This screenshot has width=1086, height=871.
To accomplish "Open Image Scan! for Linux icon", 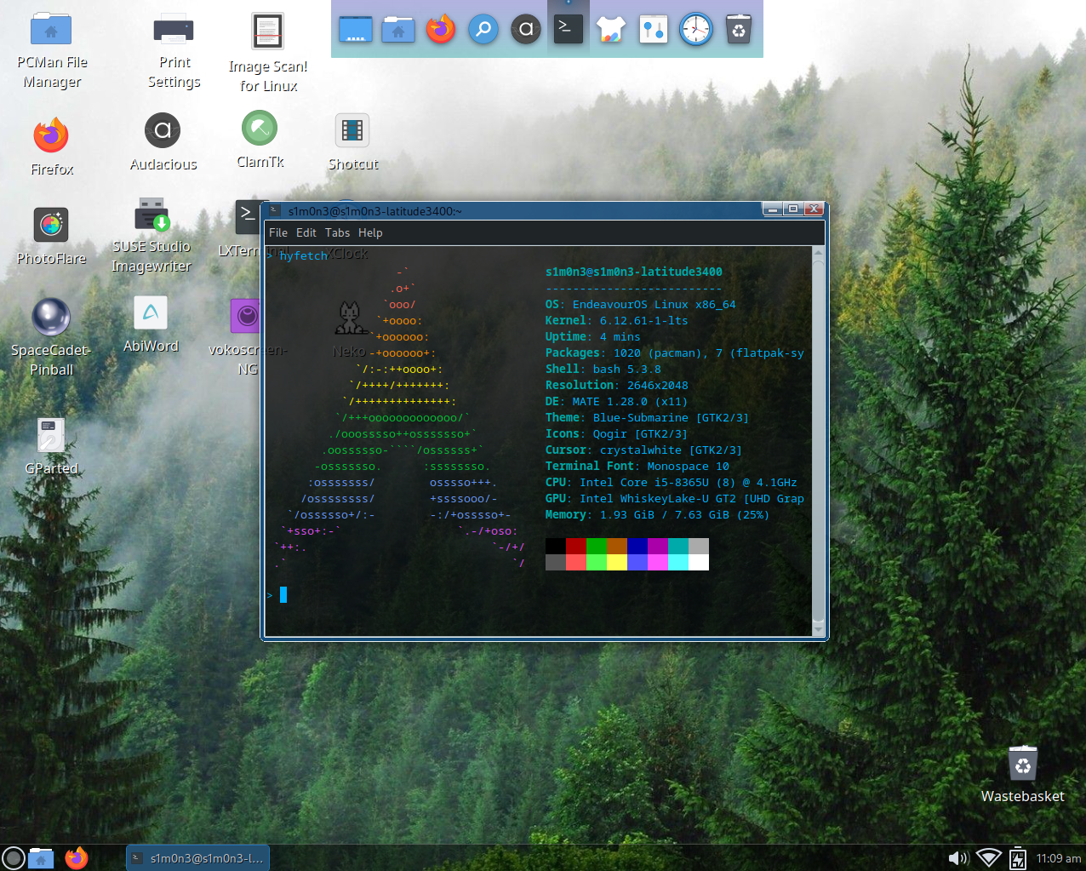I will [x=267, y=32].
